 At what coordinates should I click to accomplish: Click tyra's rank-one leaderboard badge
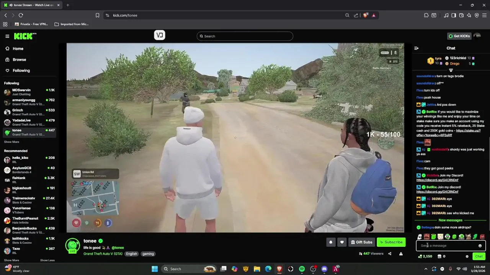tap(430, 61)
